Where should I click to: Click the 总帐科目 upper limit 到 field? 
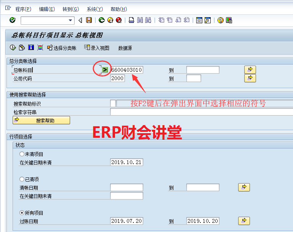click(x=203, y=70)
